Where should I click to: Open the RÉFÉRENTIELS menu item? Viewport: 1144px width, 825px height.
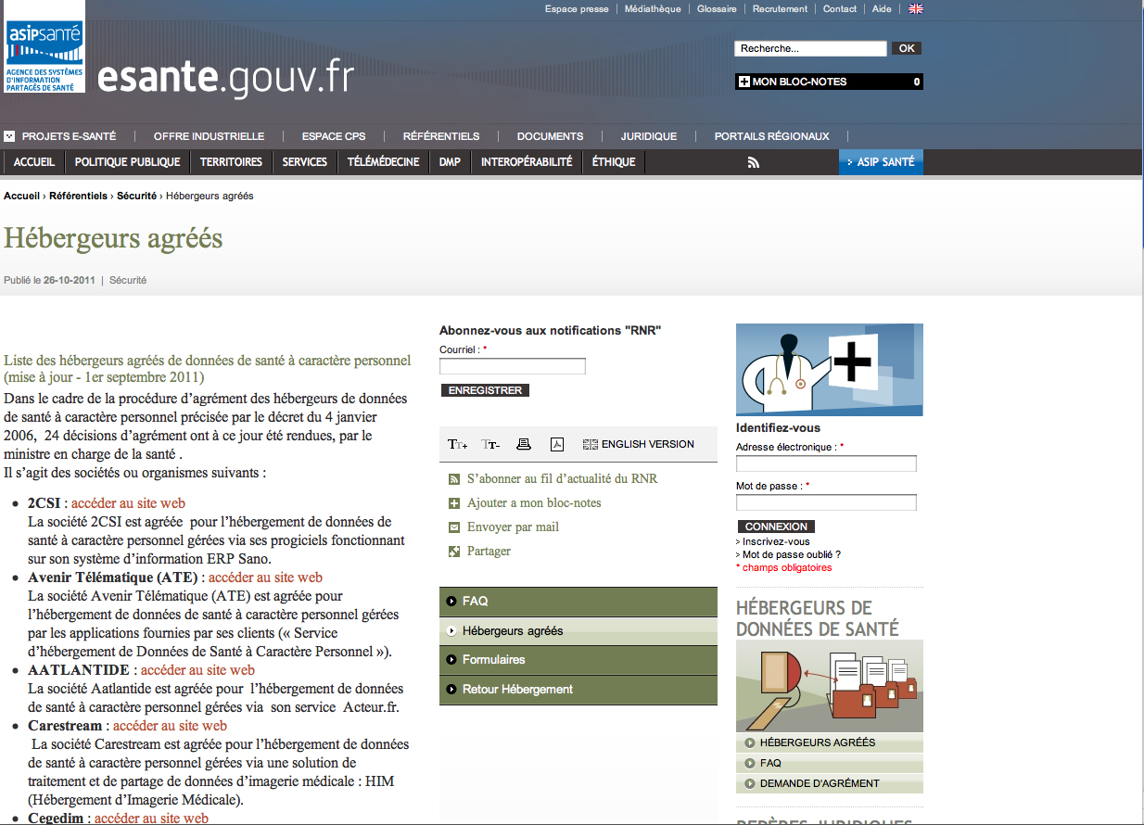440,136
